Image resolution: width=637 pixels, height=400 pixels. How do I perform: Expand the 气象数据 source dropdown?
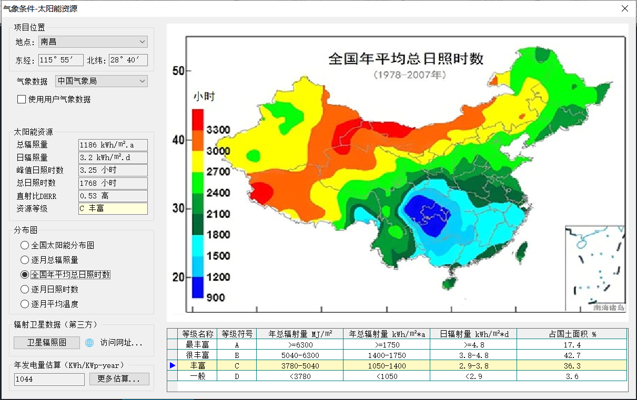(101, 81)
